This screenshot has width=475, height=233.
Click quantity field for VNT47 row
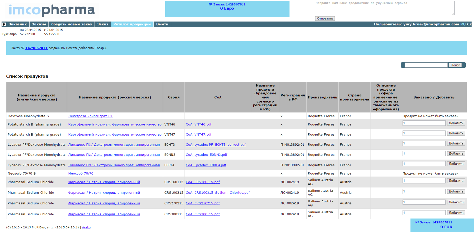[x=424, y=133]
